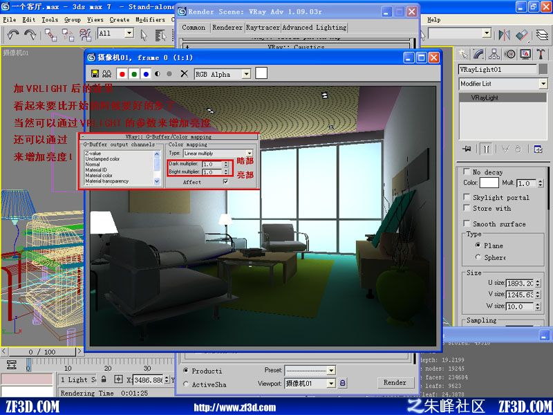Toggle Show End Result in modifier stack
The width and height of the screenshot is (553, 415).
point(487,149)
